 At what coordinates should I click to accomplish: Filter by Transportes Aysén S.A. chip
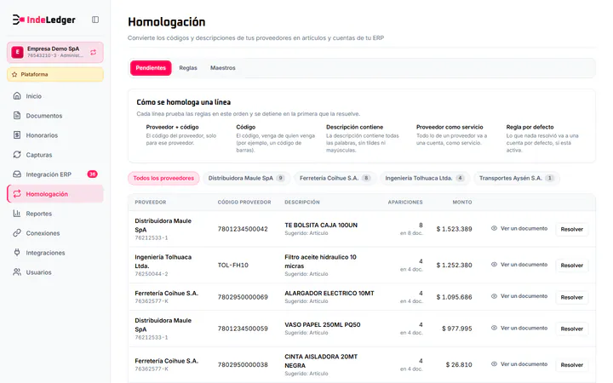pos(517,178)
